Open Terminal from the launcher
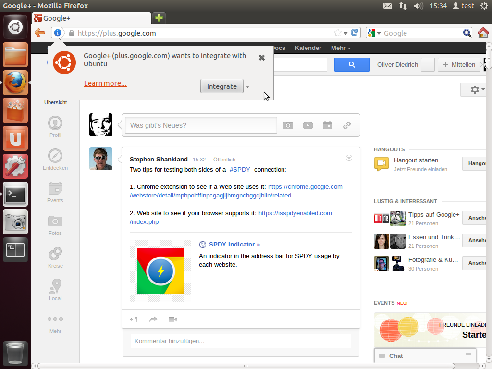Screen dimensions: 492x369 (x=15, y=194)
